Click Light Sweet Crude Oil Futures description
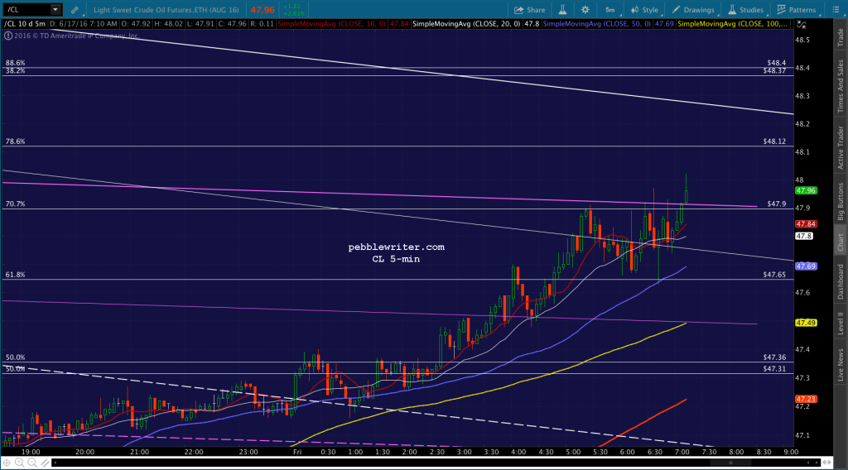This screenshot has height=470, width=848. pos(166,10)
